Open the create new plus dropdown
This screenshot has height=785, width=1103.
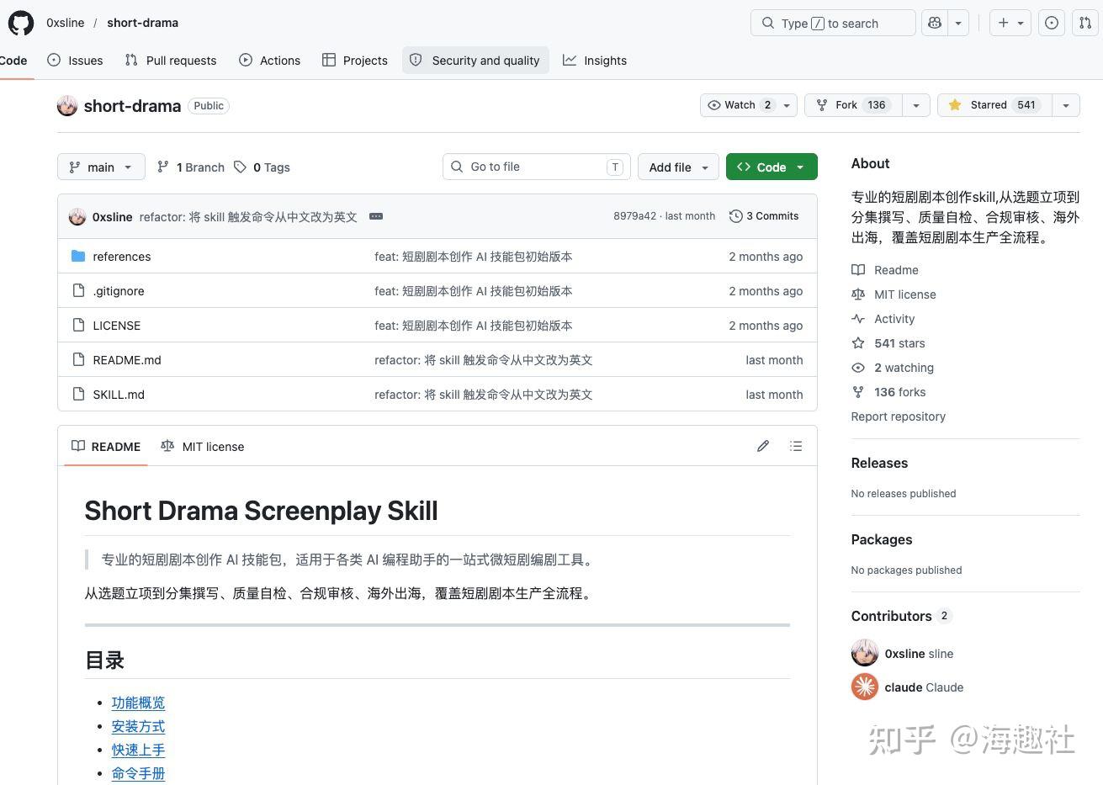pos(1010,23)
